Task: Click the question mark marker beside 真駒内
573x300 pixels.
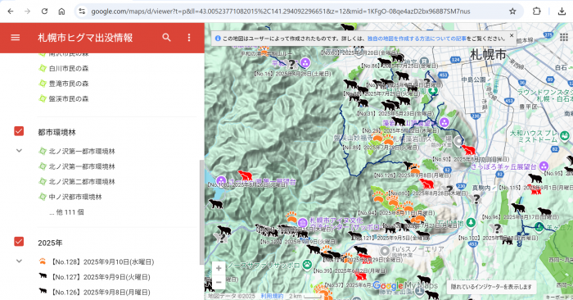Action: click(x=476, y=199)
